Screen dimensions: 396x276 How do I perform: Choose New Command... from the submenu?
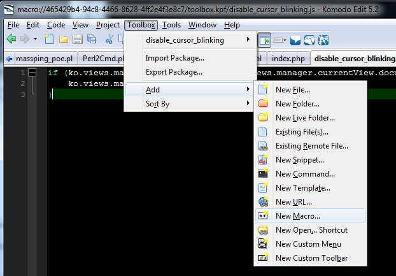click(x=305, y=174)
